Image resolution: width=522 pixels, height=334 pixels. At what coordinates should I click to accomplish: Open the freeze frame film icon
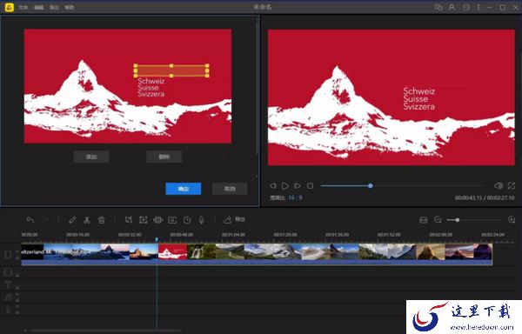point(157,220)
